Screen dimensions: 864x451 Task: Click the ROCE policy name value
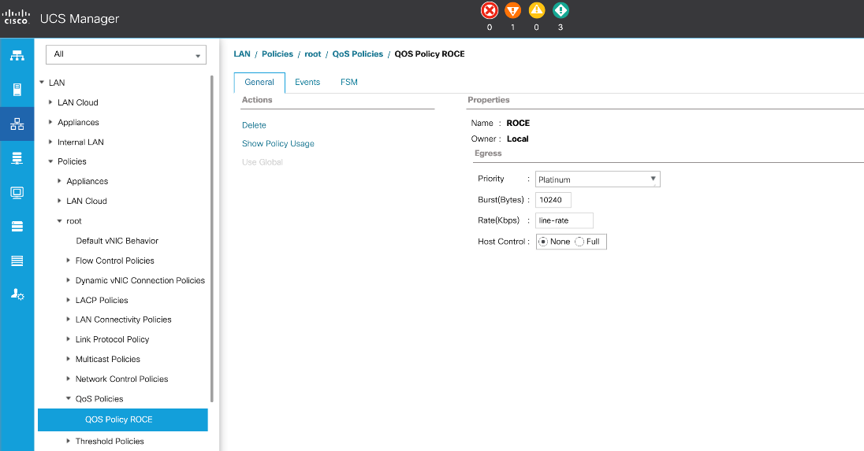[x=518, y=124]
